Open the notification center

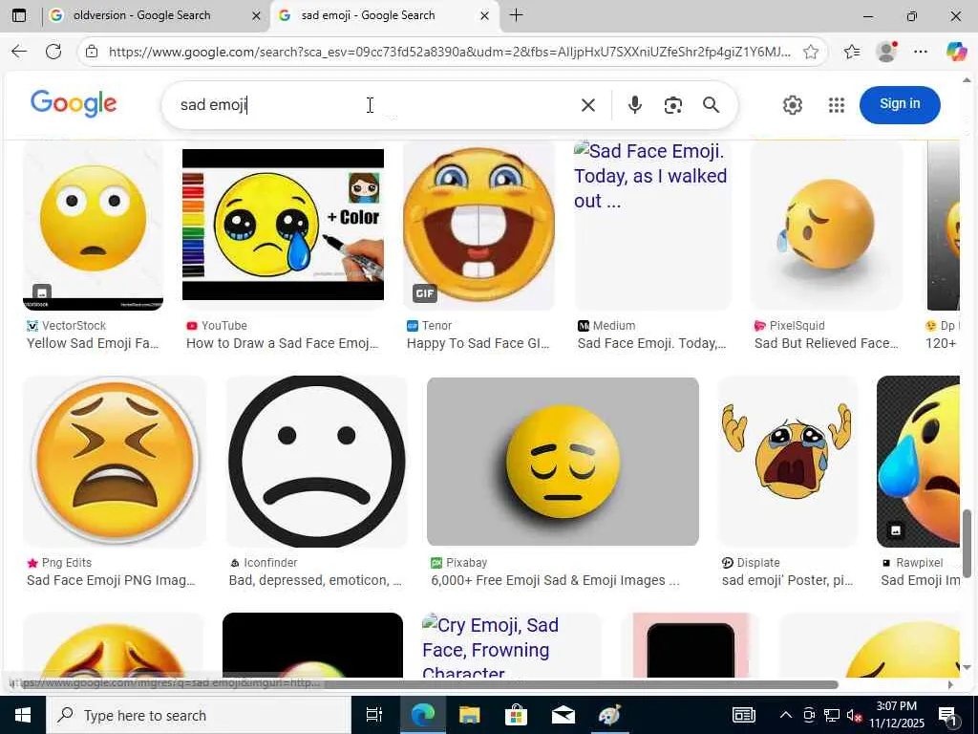946,715
